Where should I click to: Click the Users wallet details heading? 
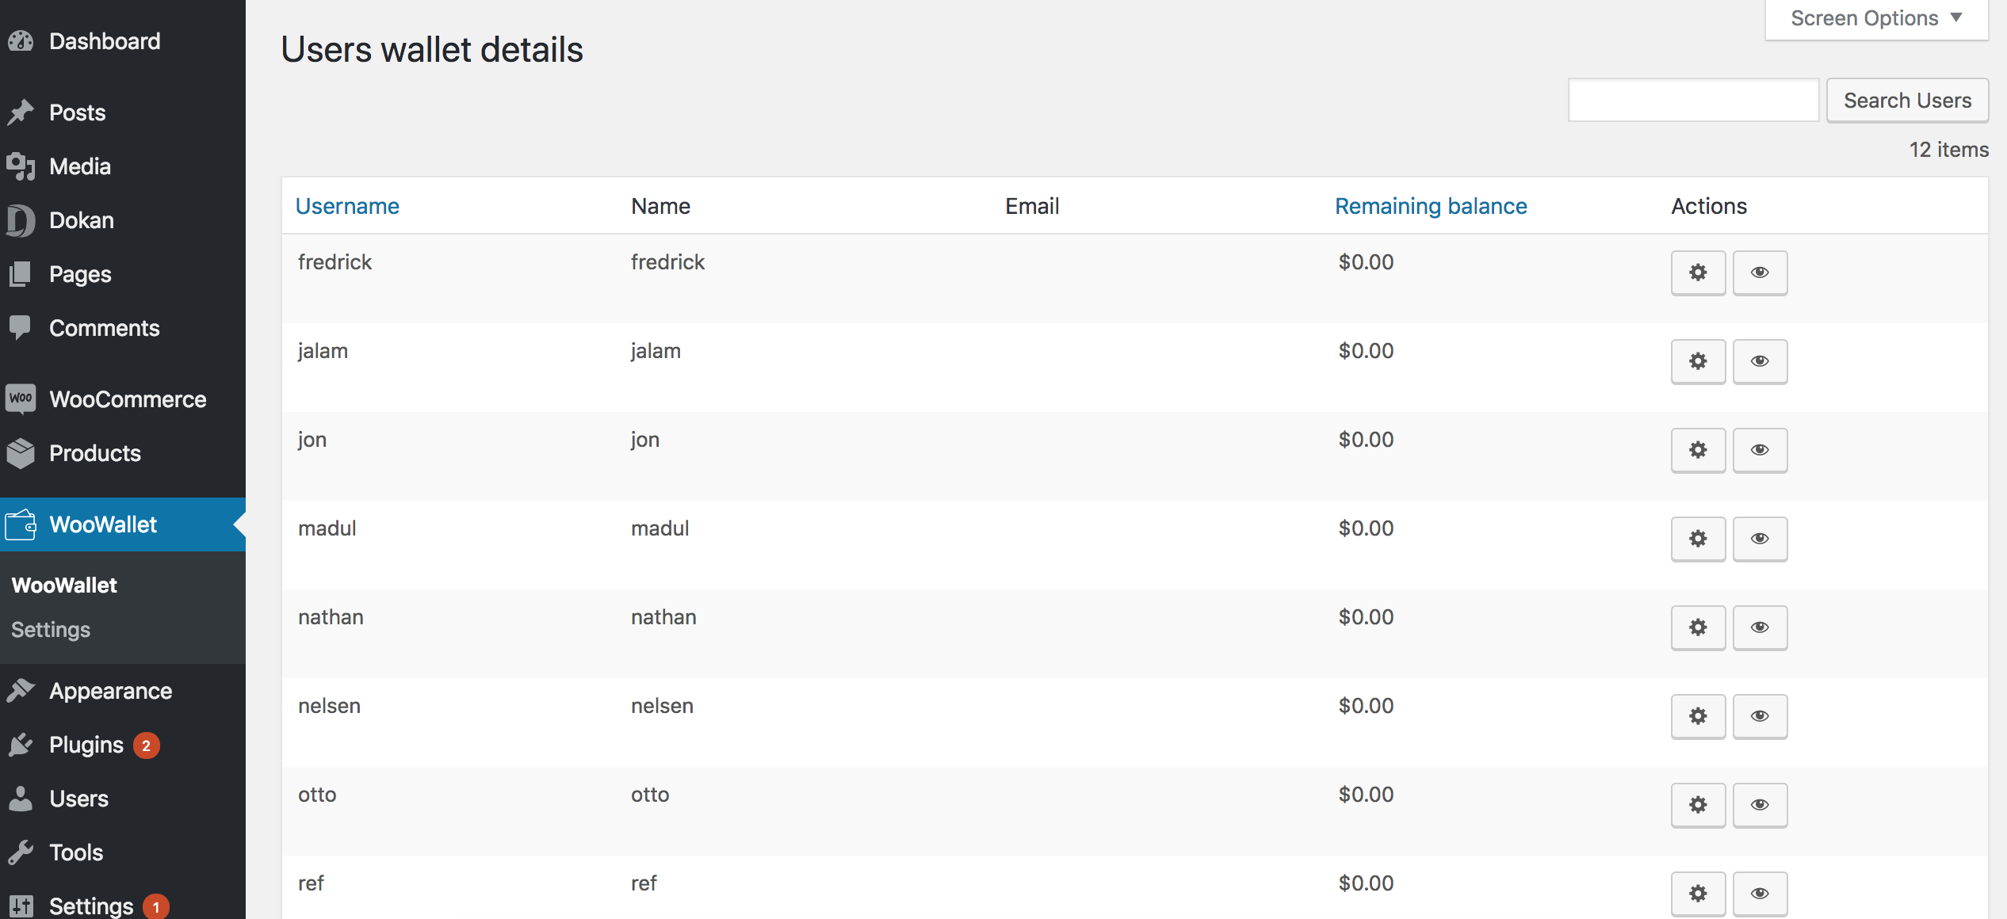tap(432, 50)
